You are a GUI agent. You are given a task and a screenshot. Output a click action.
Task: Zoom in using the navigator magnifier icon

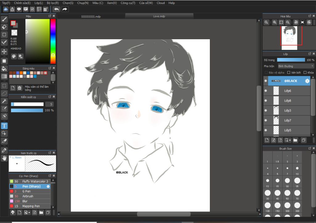(275, 22)
